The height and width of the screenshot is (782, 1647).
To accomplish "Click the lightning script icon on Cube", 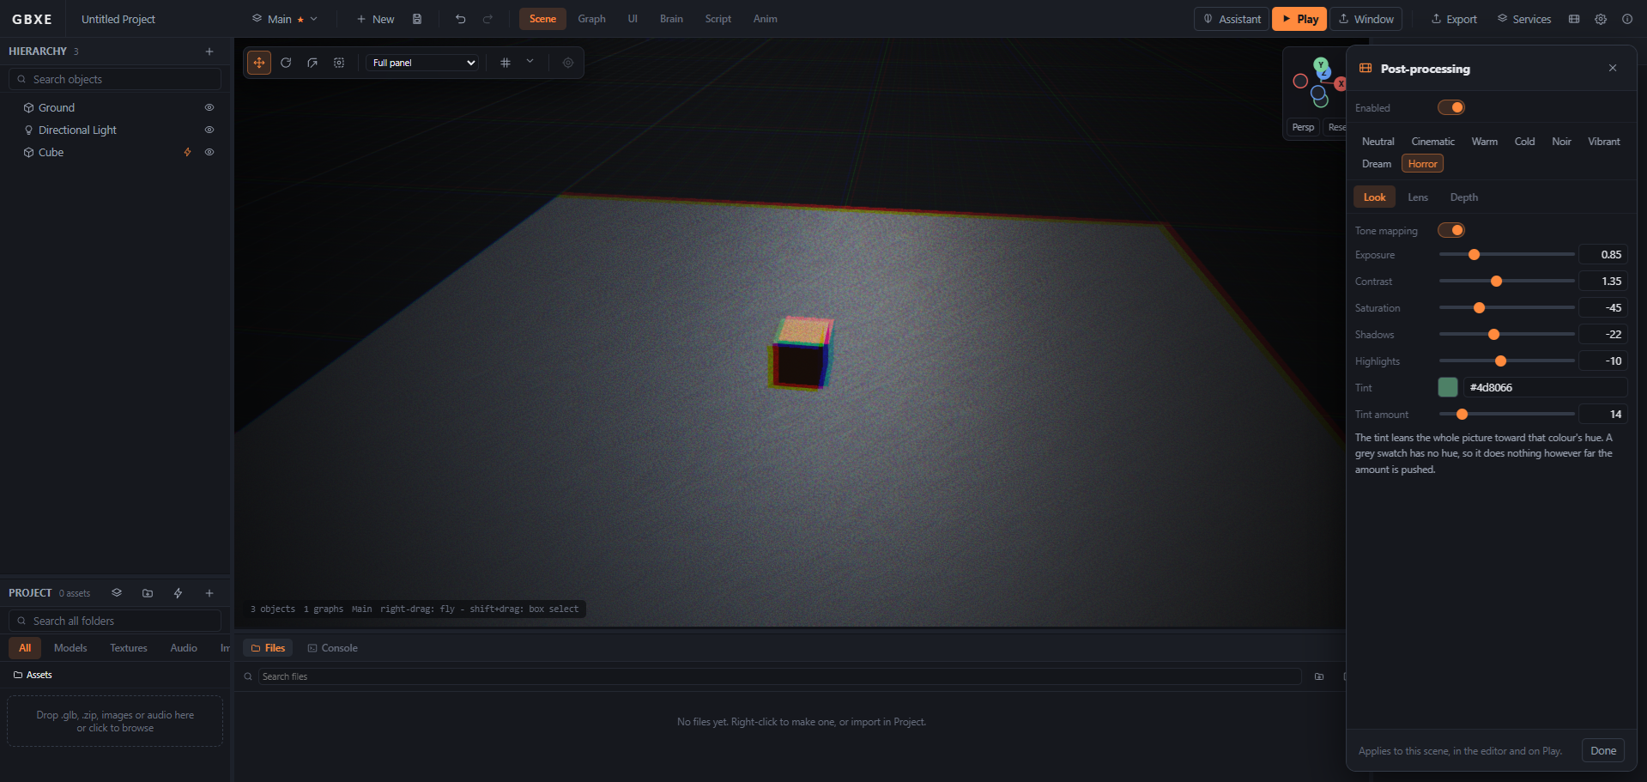I will pos(187,152).
